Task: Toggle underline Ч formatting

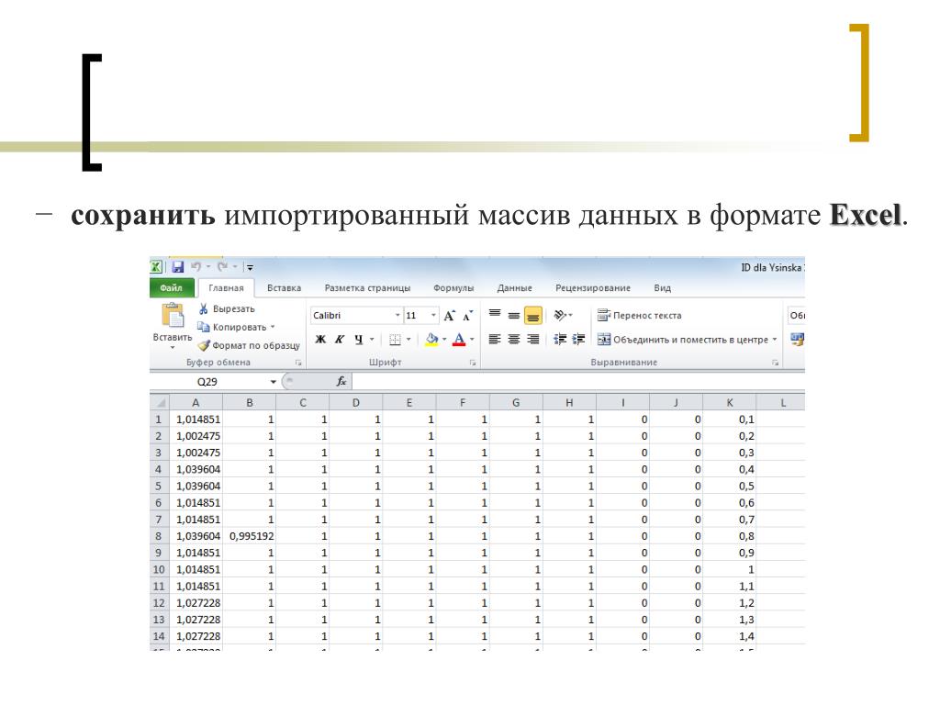Action: click(x=359, y=340)
